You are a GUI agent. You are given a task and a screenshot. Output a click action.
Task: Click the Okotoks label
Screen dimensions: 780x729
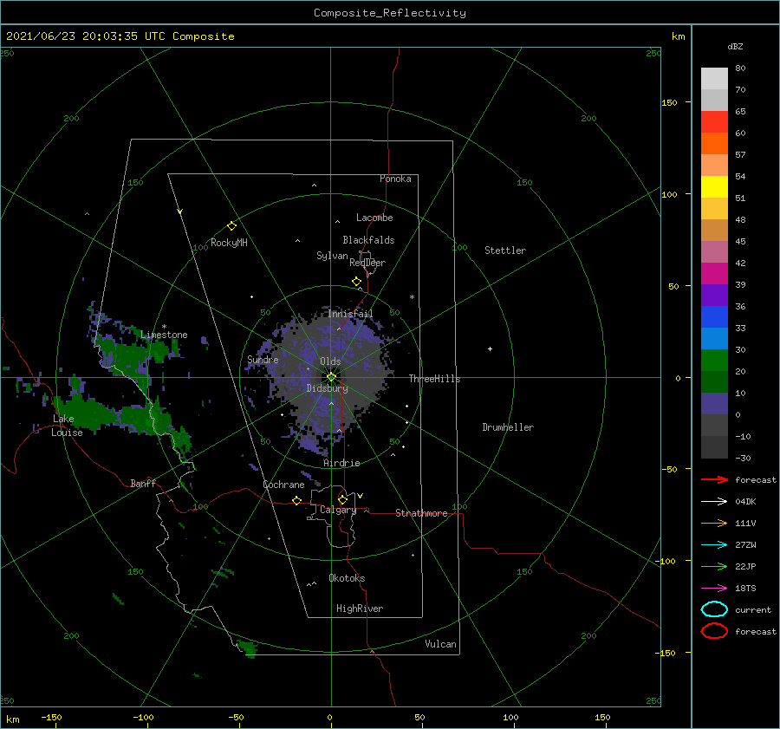point(348,578)
